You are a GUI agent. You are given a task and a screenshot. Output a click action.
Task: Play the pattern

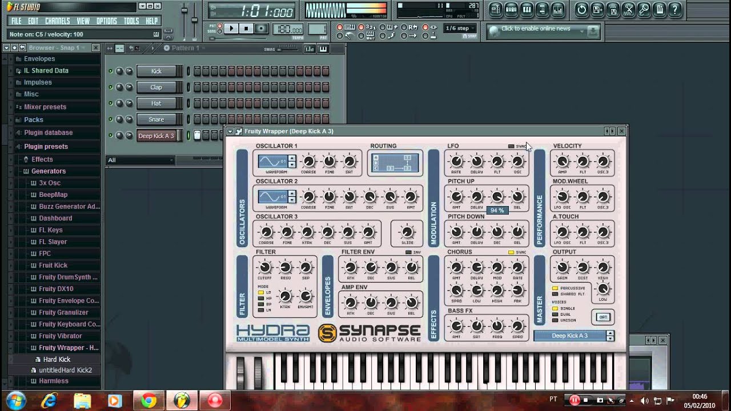click(x=231, y=28)
